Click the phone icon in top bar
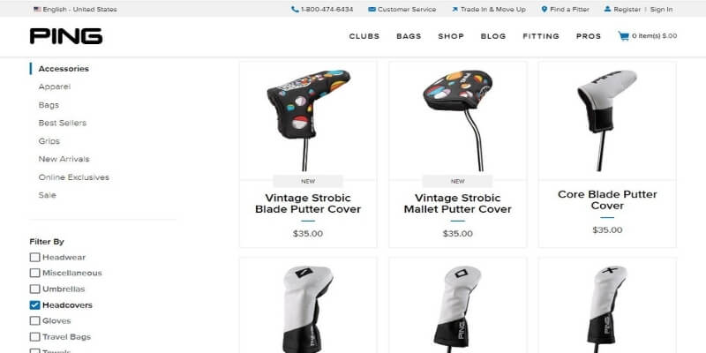This screenshot has width=706, height=353. (x=295, y=9)
